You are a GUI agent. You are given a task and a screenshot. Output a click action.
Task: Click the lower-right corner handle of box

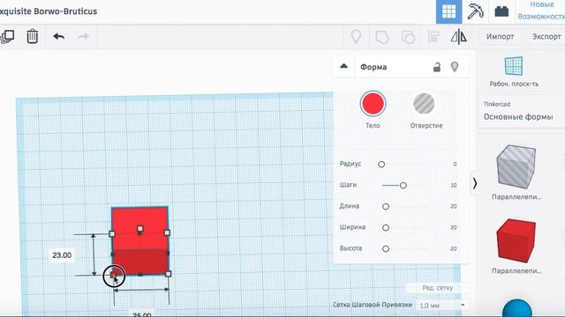(x=169, y=274)
